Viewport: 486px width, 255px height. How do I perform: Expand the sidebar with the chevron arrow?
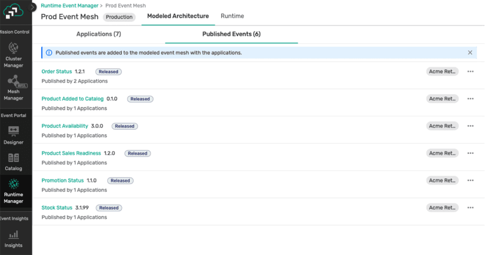point(33,7)
